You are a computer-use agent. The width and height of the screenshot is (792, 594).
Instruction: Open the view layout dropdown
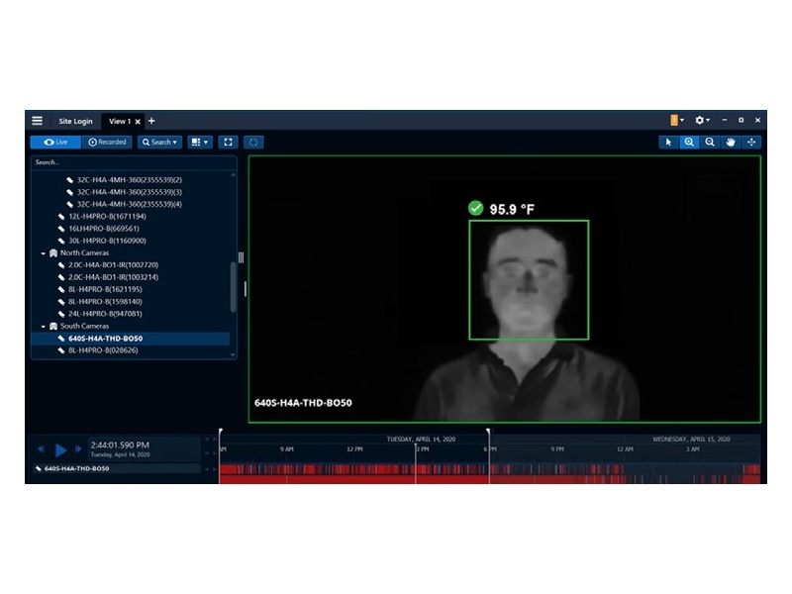point(200,143)
